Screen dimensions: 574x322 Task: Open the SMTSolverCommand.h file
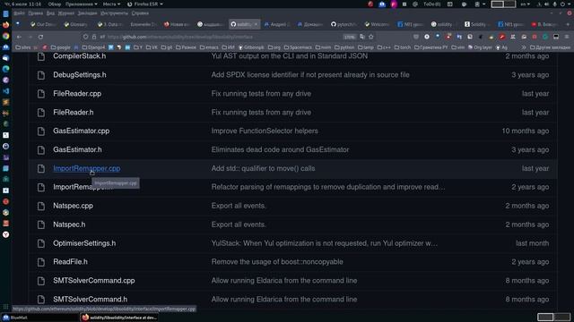point(91,300)
